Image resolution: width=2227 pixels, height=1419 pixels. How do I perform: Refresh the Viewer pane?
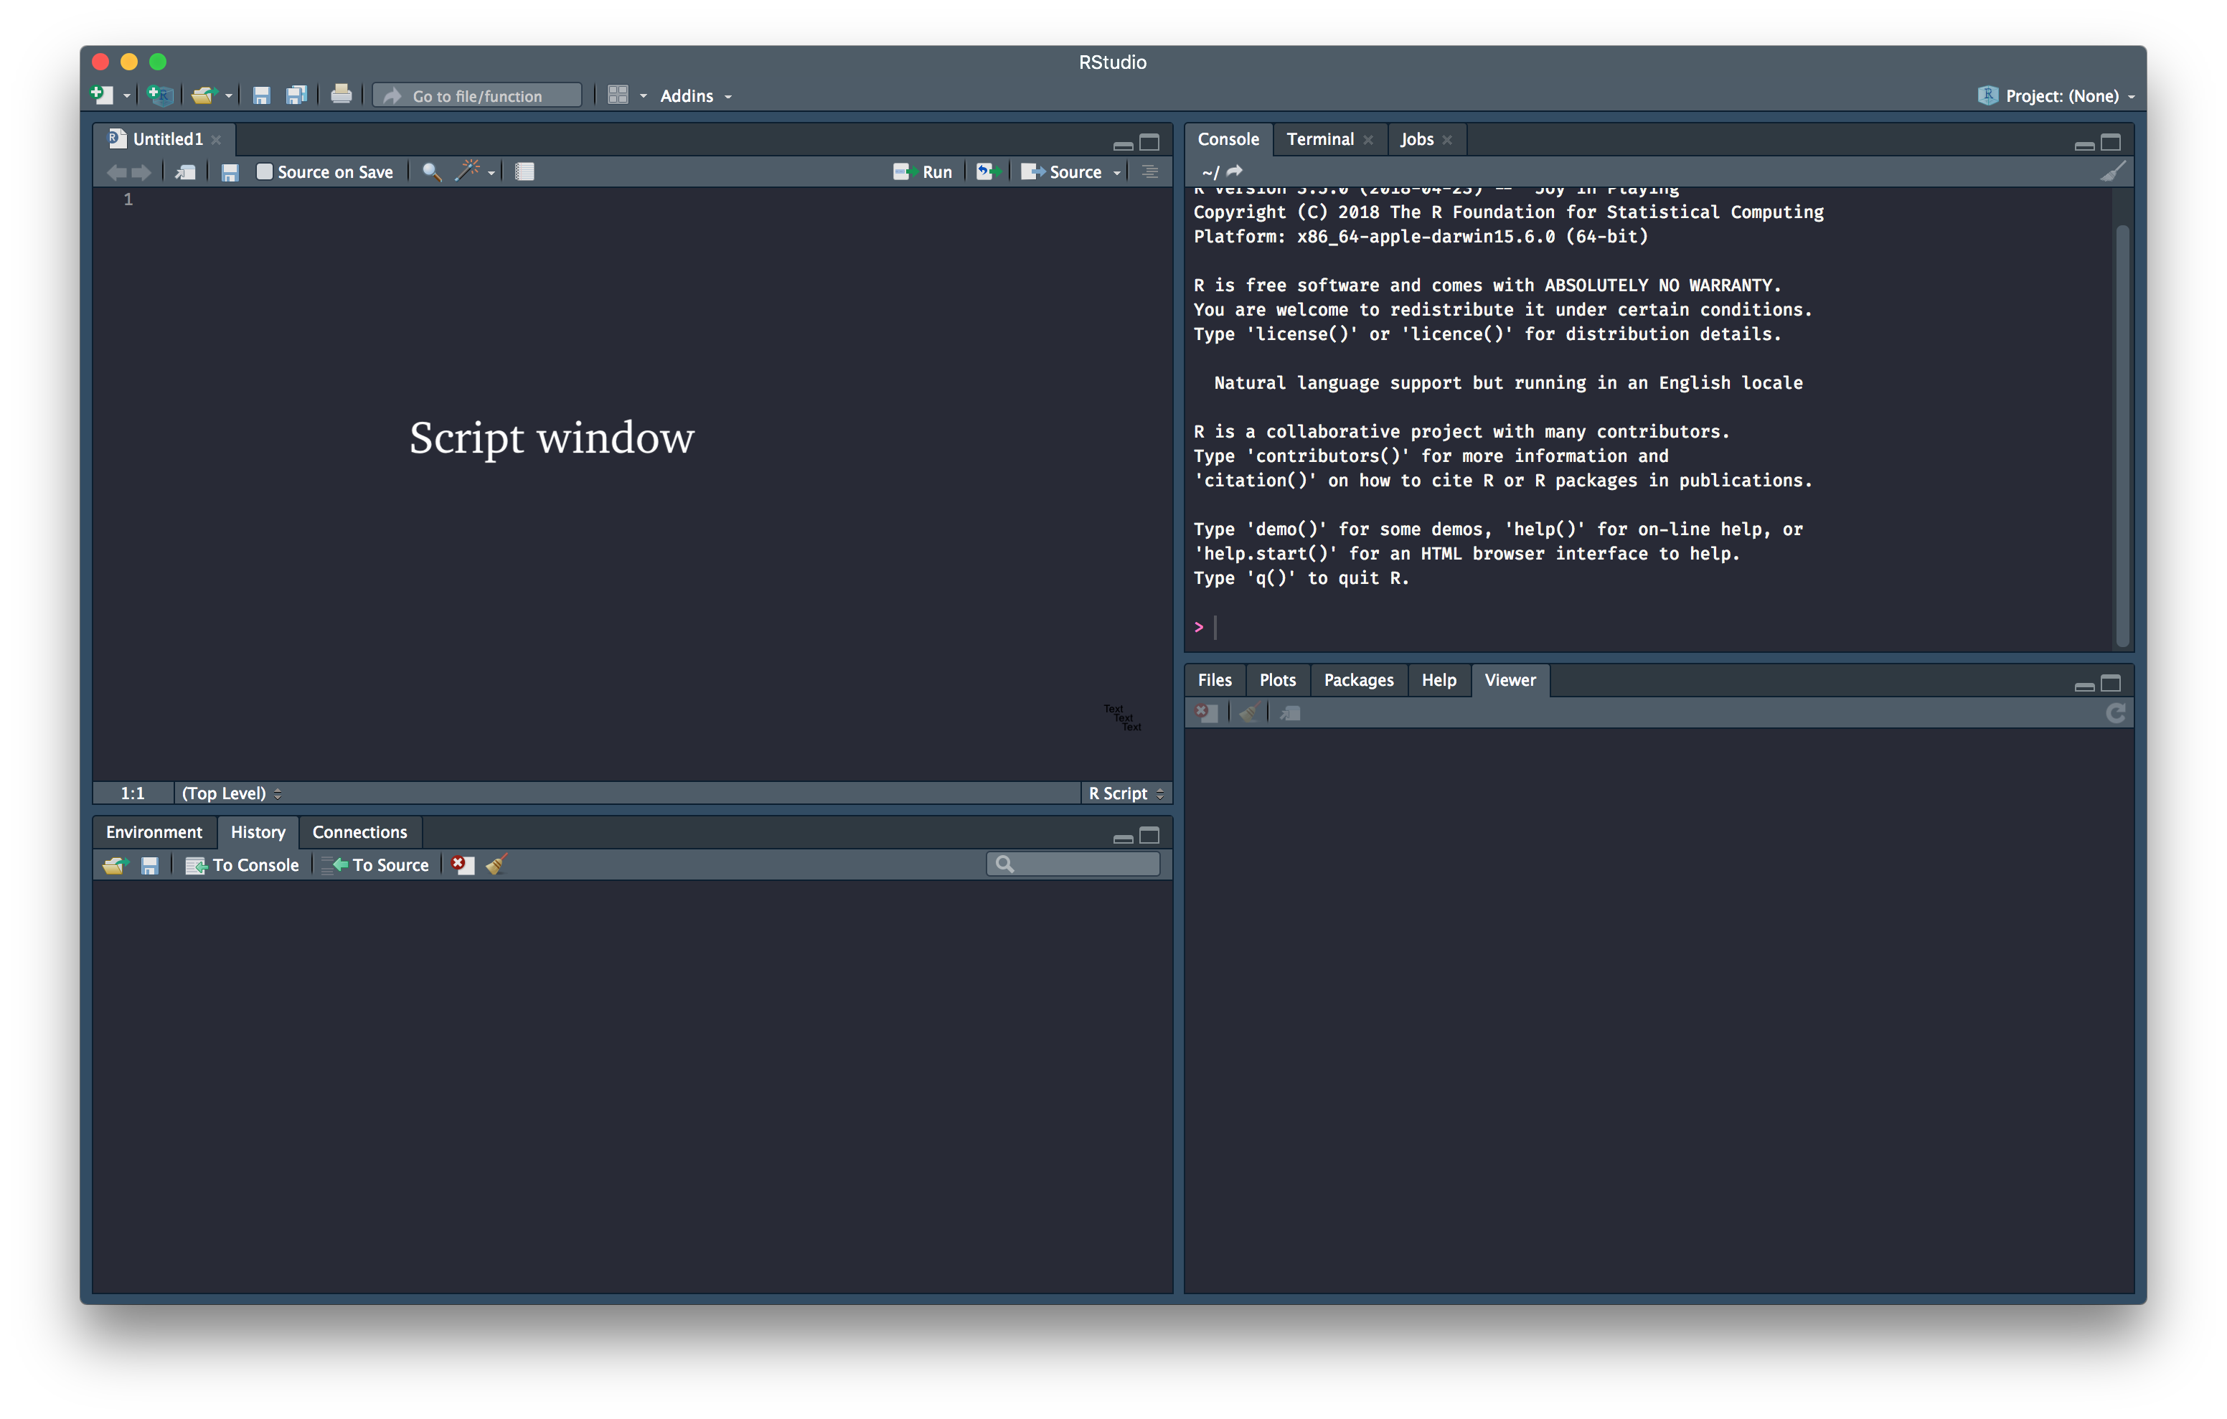coord(2115,713)
